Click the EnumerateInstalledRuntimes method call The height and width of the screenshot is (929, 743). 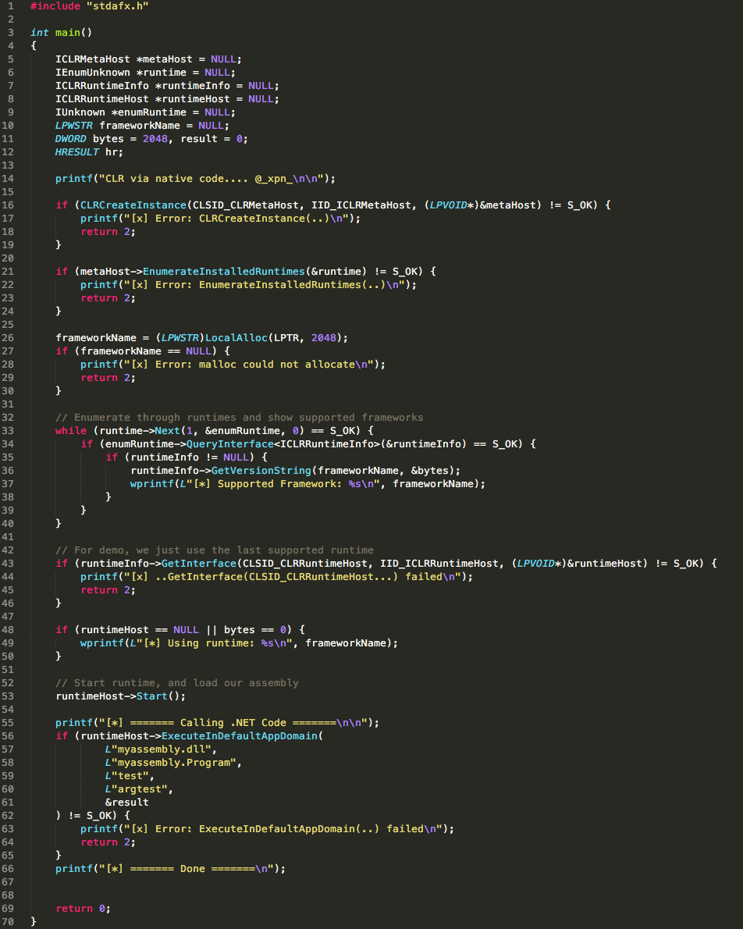tap(223, 272)
